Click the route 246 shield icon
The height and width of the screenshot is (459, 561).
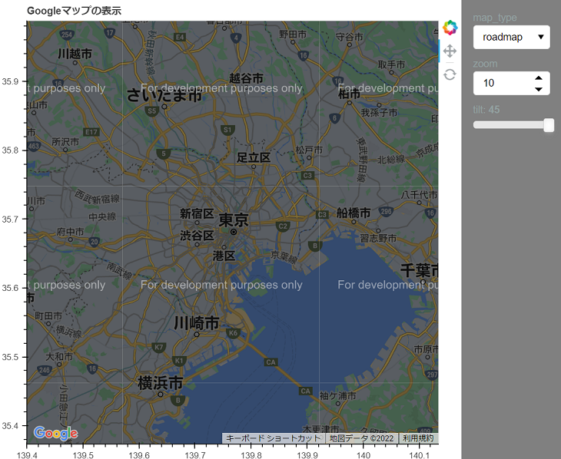[x=45, y=370]
